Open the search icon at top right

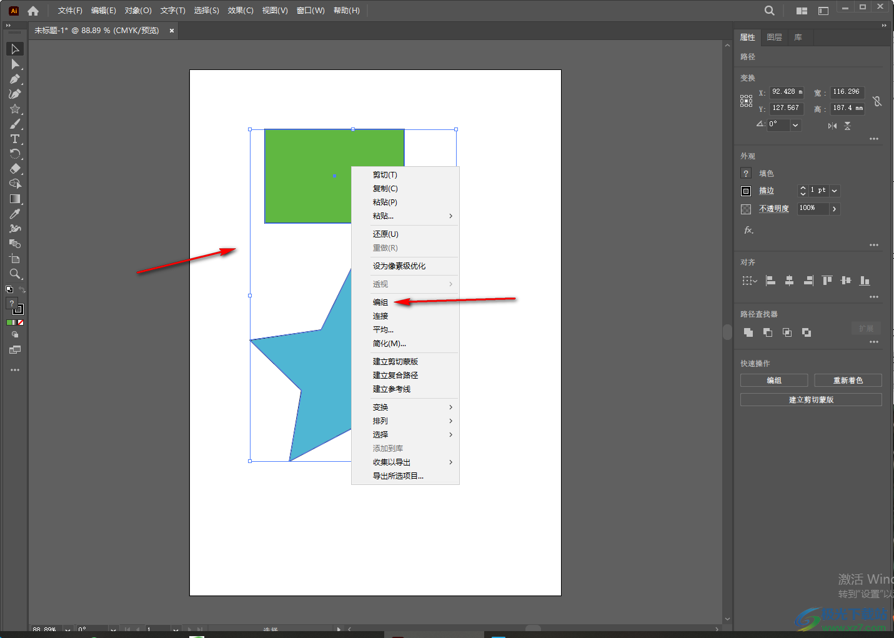click(770, 11)
